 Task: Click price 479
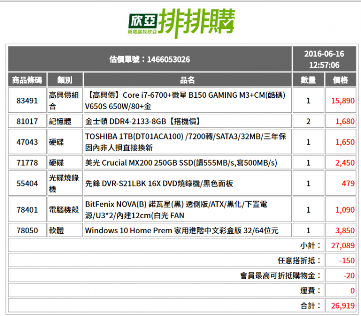coord(348,184)
